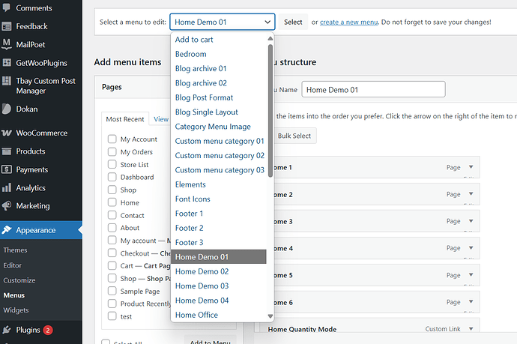Switch to the Most Recent tab
Screen dimensions: 517x344
coord(125,119)
